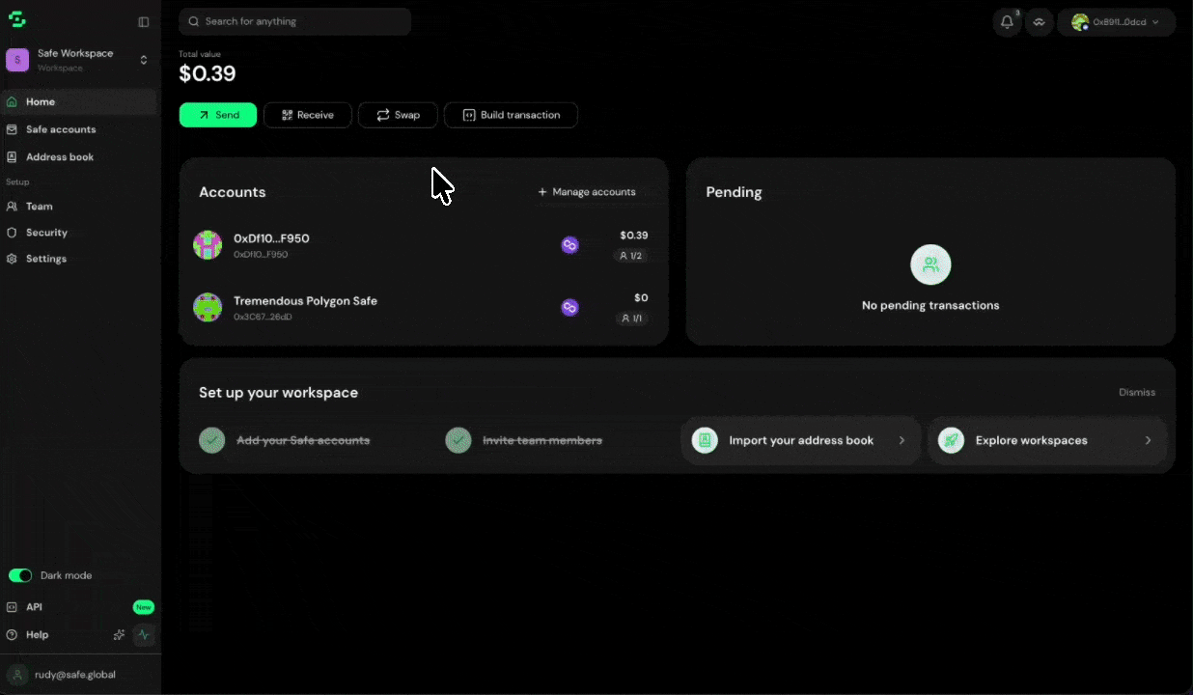Click the Build transaction button
The image size is (1193, 695).
pos(511,115)
